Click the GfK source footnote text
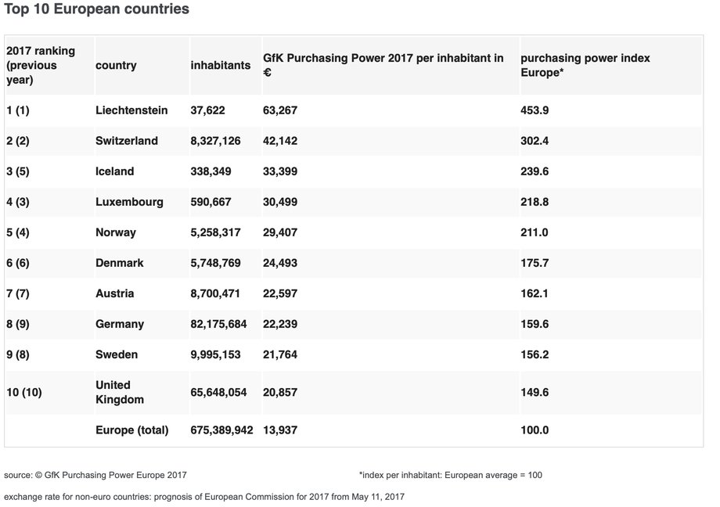Screen dimensions: 720x507 [x=95, y=476]
